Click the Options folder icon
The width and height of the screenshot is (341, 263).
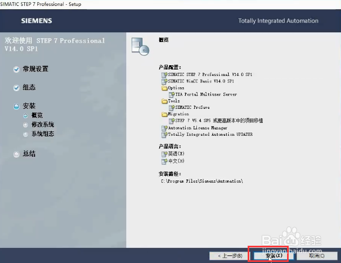165,88
